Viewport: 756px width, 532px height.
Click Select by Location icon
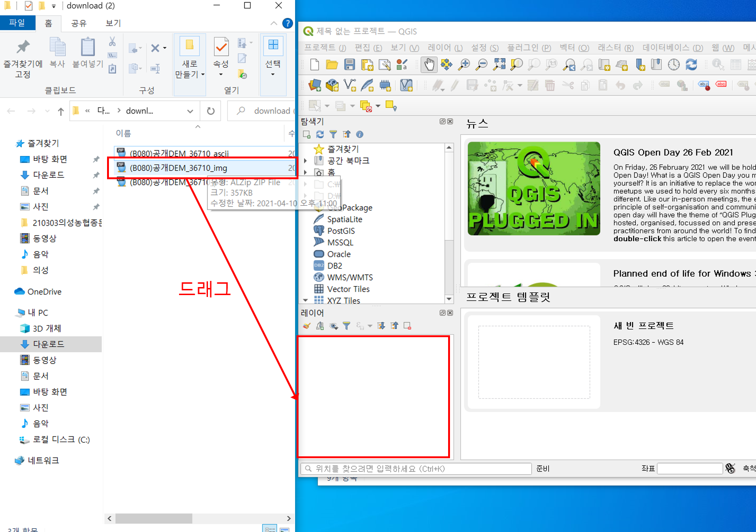[391, 106]
